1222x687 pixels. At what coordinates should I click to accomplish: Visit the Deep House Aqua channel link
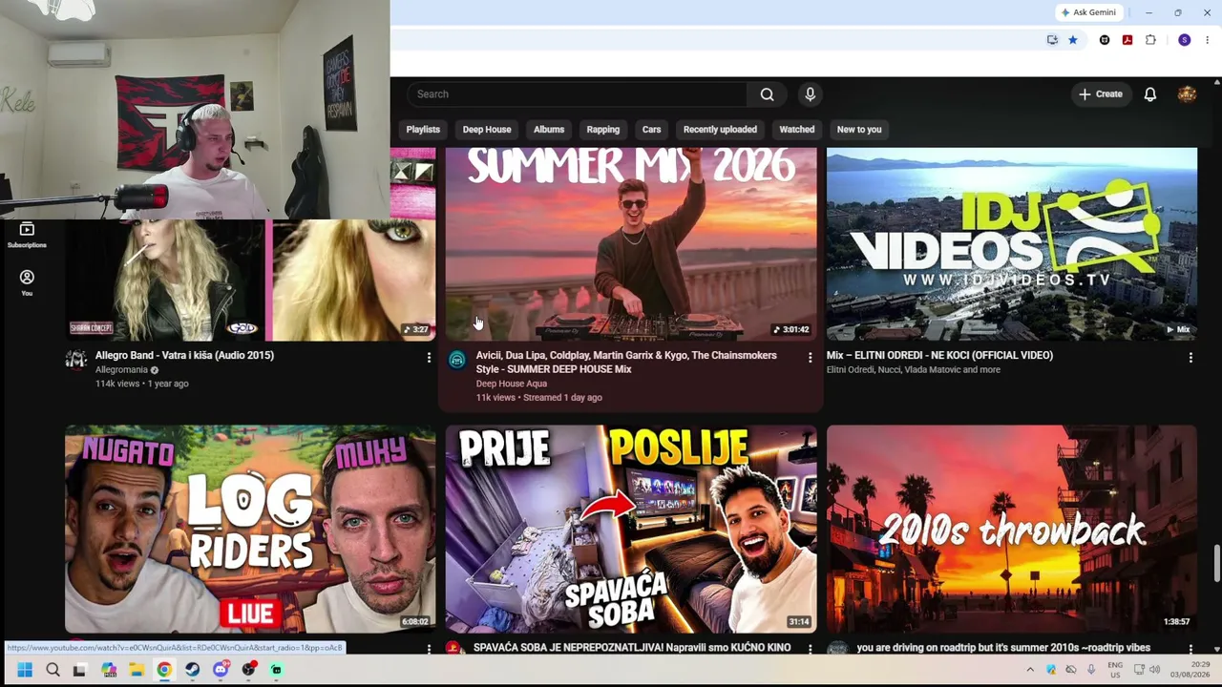point(512,384)
